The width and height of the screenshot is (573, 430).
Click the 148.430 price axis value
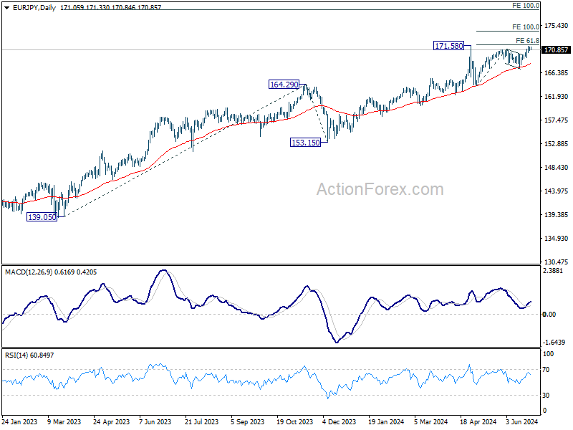coord(557,168)
